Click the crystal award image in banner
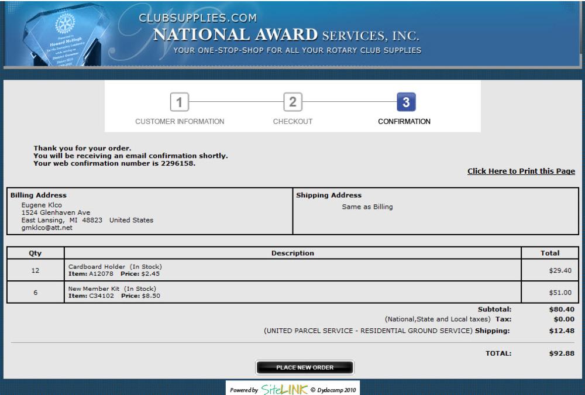 click(x=63, y=36)
